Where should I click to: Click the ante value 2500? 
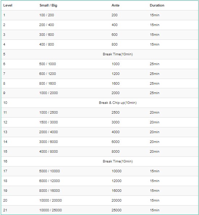pos(115,113)
